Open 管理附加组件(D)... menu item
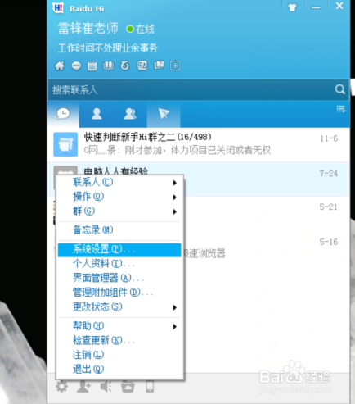The image size is (355, 404). tap(119, 293)
